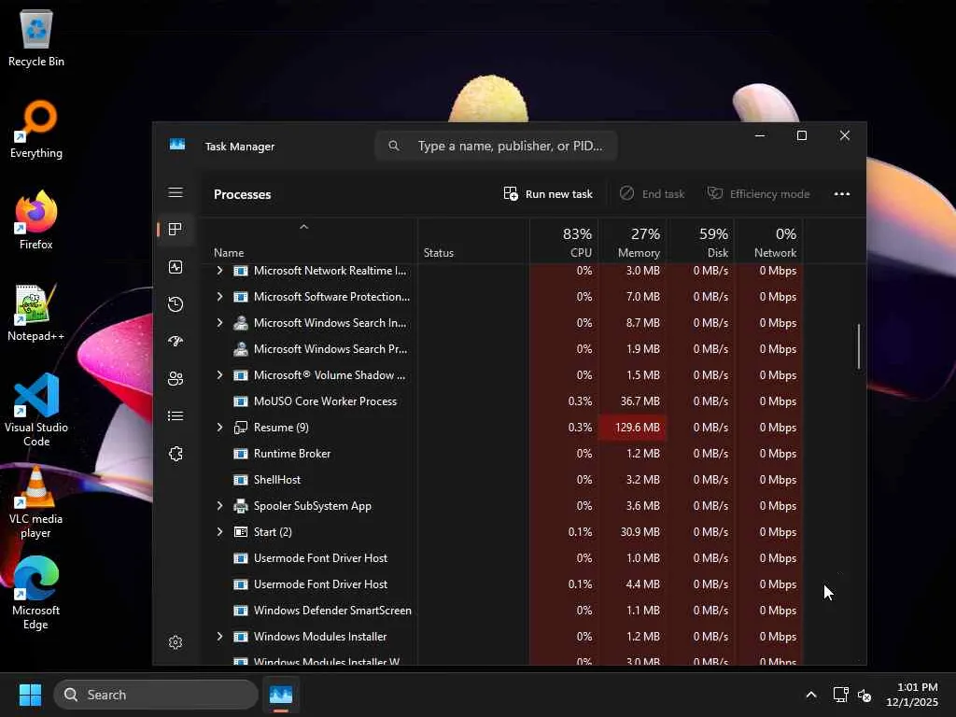Image resolution: width=956 pixels, height=717 pixels.
Task: Sort by the CPU column header
Action: [x=564, y=242]
